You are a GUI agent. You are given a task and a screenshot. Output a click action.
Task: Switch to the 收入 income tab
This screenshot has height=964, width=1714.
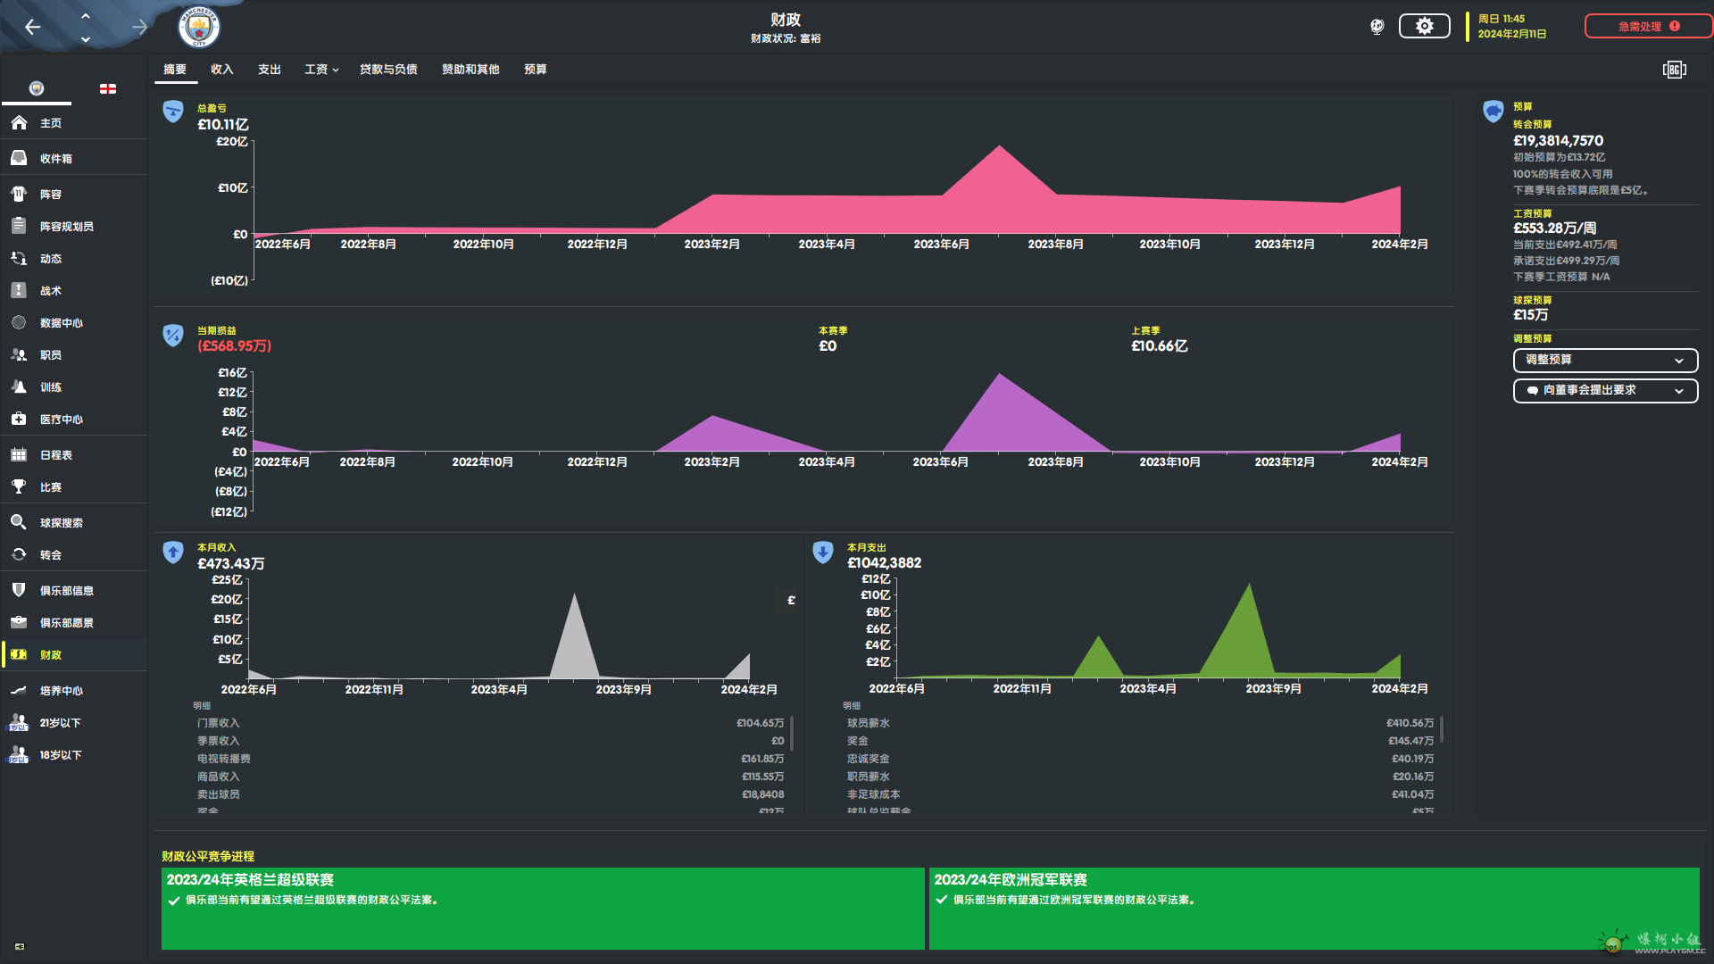(x=222, y=70)
